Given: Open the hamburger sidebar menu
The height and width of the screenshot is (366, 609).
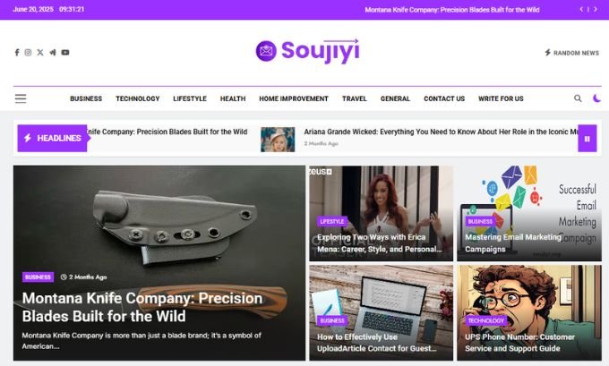Looking at the screenshot, I should pos(21,98).
